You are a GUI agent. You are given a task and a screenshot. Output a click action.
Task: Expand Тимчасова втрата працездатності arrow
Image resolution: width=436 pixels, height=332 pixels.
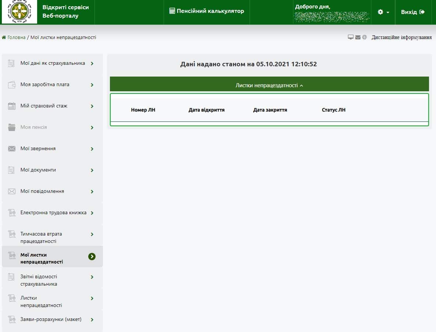(x=92, y=234)
